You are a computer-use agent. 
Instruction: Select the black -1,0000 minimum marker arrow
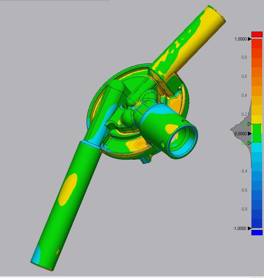pos(250,228)
